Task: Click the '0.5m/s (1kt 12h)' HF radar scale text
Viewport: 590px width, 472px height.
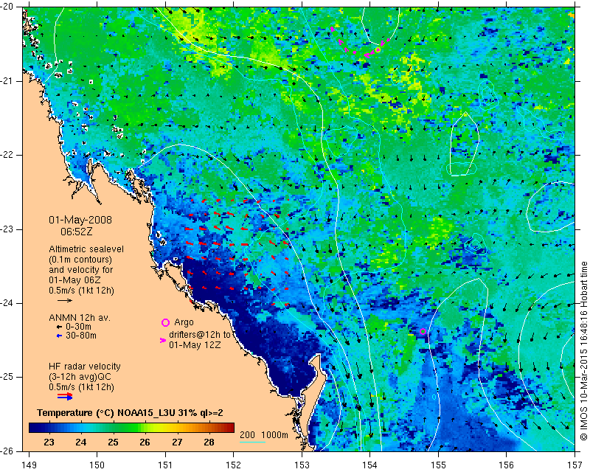Action: (x=81, y=387)
